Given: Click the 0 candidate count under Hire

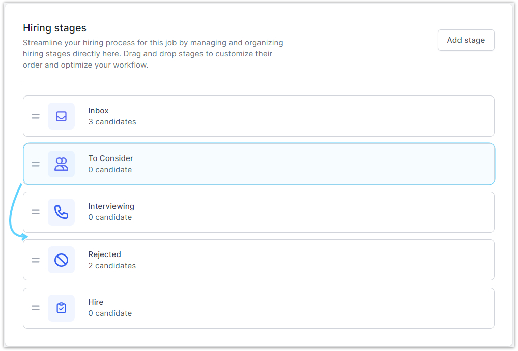Looking at the screenshot, I should pyautogui.click(x=110, y=313).
